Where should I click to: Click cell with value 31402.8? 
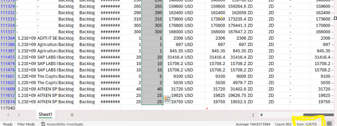click(237, 89)
